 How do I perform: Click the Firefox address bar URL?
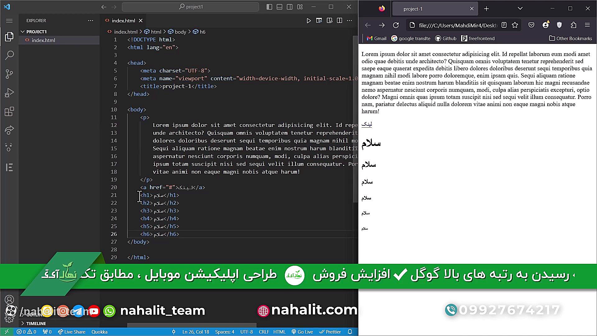pyautogui.click(x=458, y=26)
